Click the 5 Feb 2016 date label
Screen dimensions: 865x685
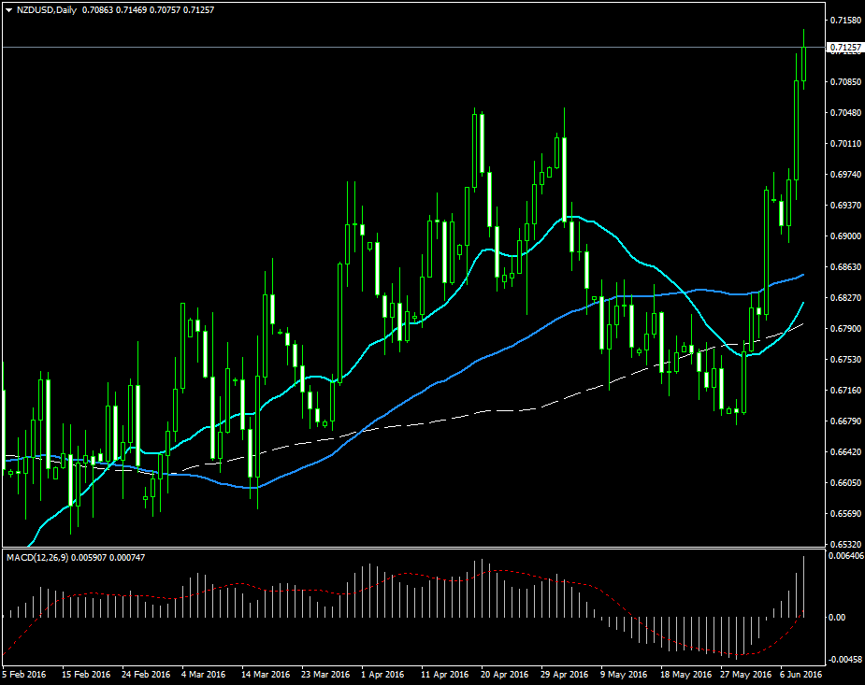tap(27, 674)
